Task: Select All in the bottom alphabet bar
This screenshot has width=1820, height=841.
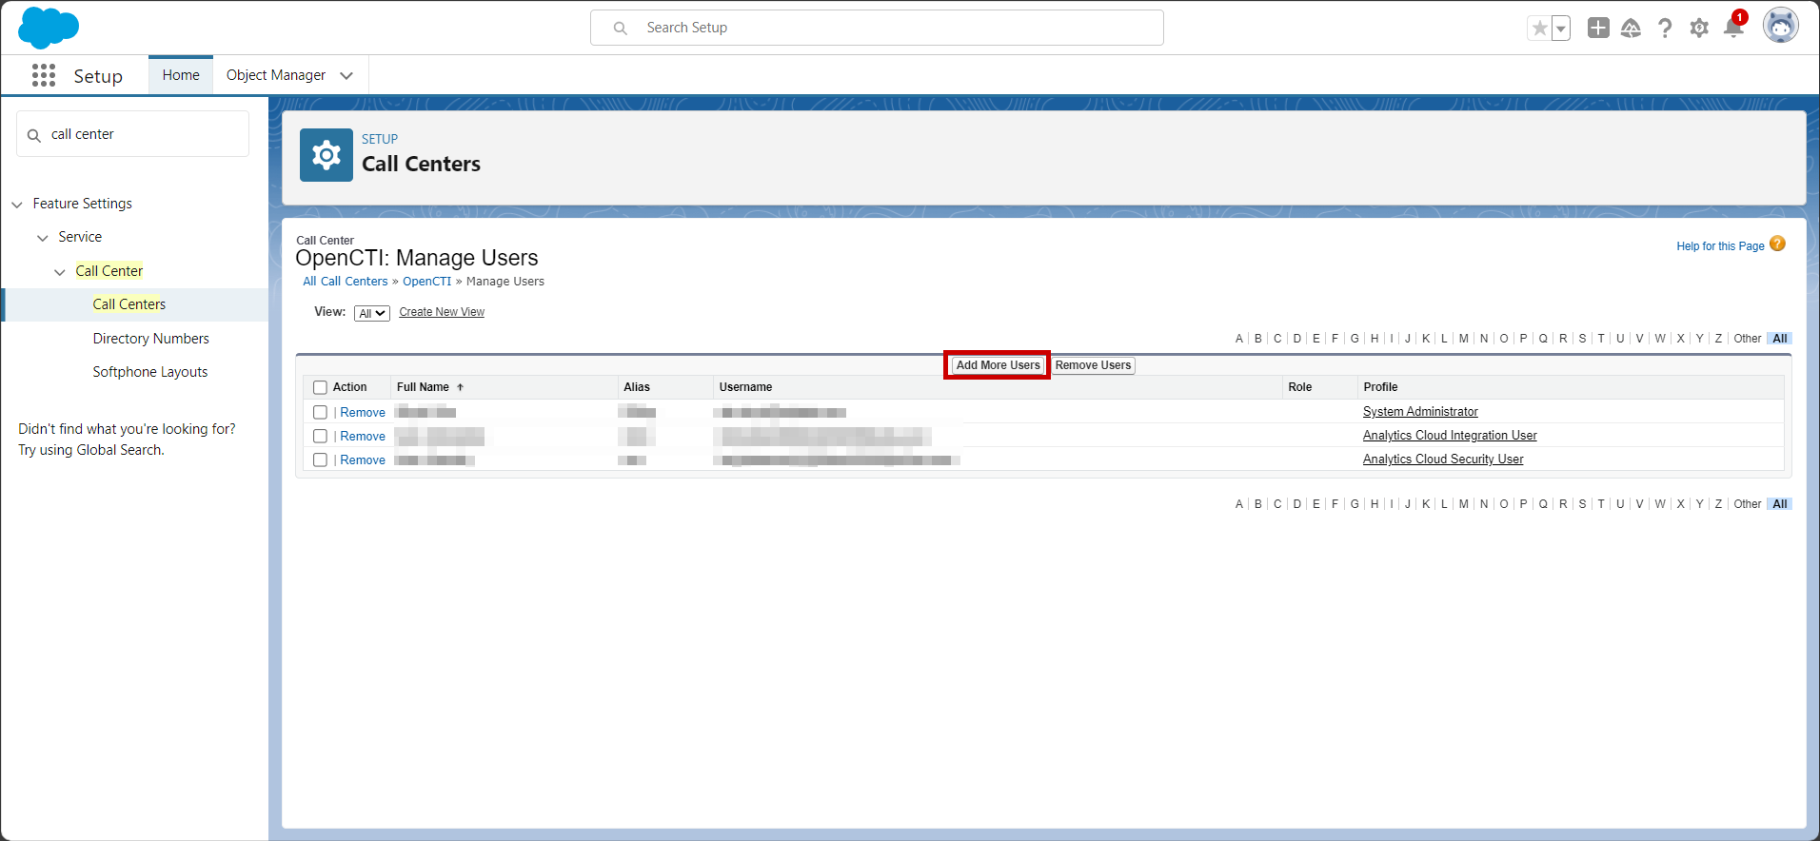Action: pyautogui.click(x=1780, y=504)
